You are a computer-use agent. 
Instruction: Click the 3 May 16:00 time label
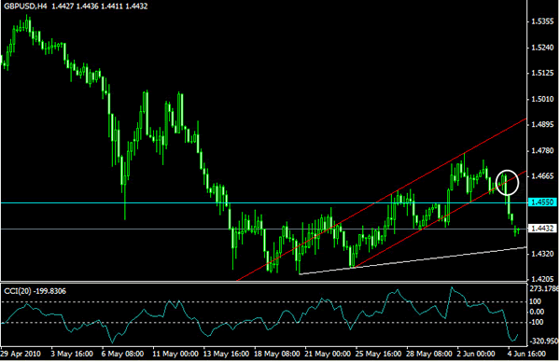[72, 354]
